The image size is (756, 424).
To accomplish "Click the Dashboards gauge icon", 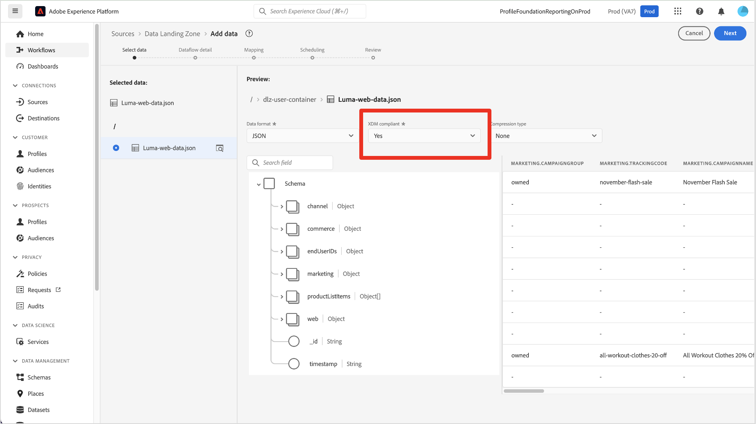I will click(x=20, y=66).
